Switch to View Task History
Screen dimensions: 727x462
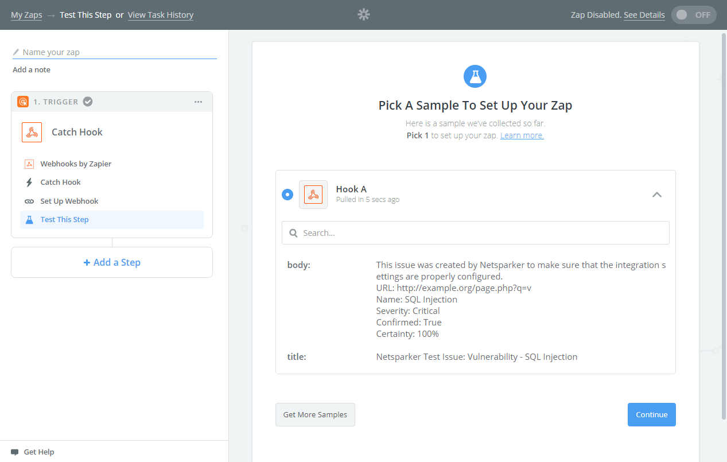click(x=160, y=14)
